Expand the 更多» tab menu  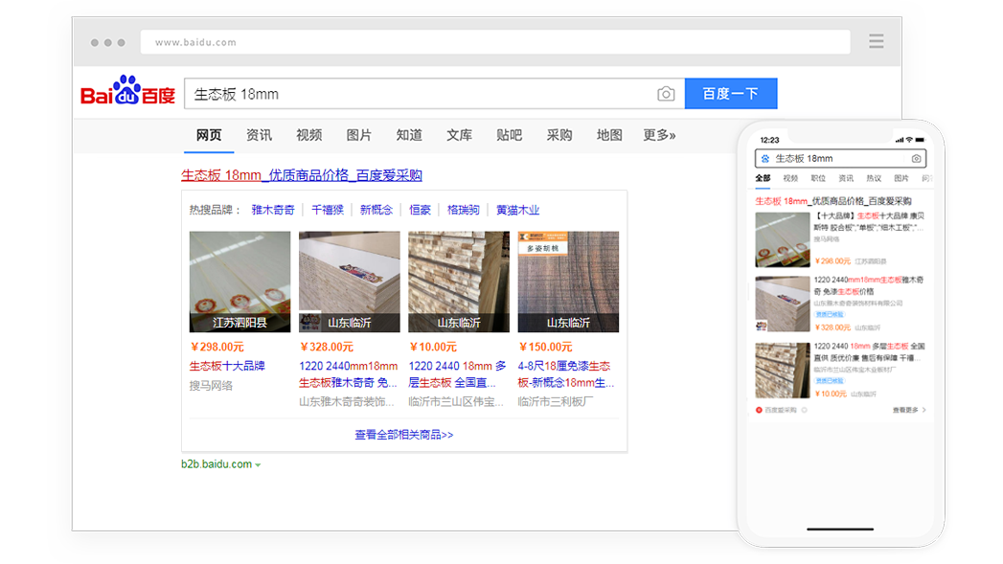tap(659, 135)
